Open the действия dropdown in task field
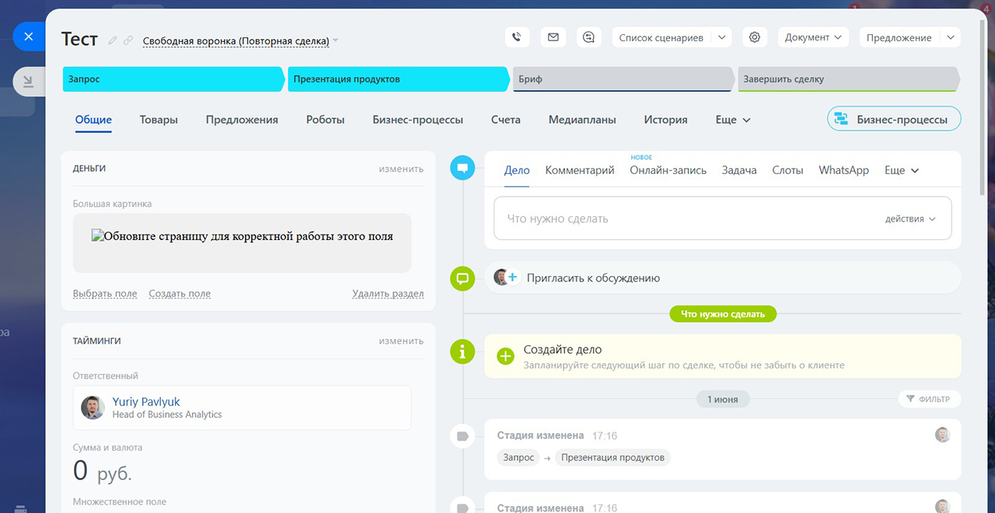 [910, 219]
